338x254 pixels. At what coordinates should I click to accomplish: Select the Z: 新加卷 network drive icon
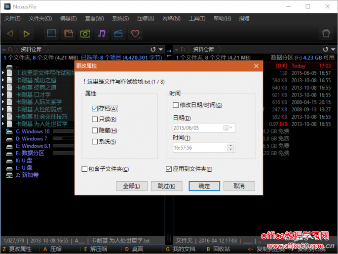(x=9, y=175)
